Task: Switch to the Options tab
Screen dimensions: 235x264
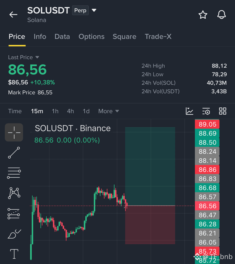Action: pyautogui.click(x=91, y=37)
